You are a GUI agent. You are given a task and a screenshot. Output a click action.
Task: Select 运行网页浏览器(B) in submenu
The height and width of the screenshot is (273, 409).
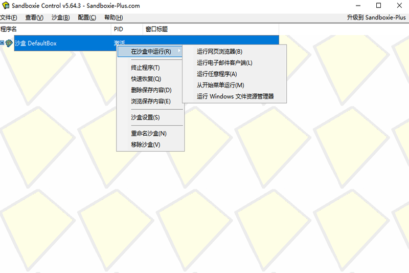click(x=234, y=52)
